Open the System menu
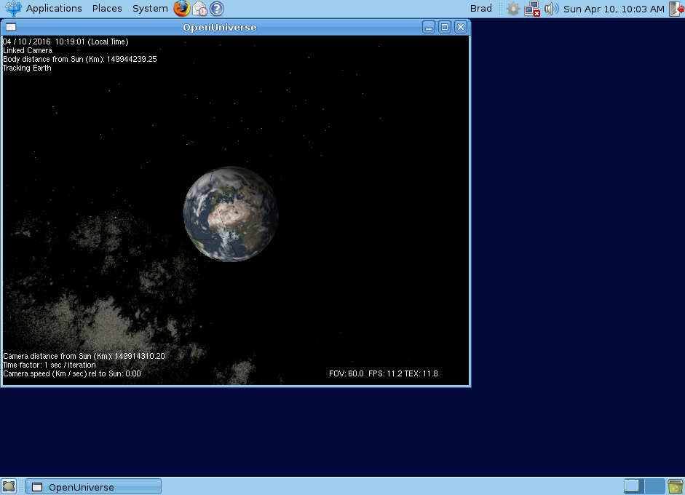Image resolution: width=685 pixels, height=495 pixels. 150,8
